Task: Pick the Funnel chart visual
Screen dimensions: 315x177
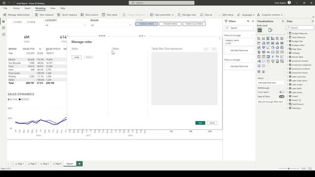Action: (264, 48)
